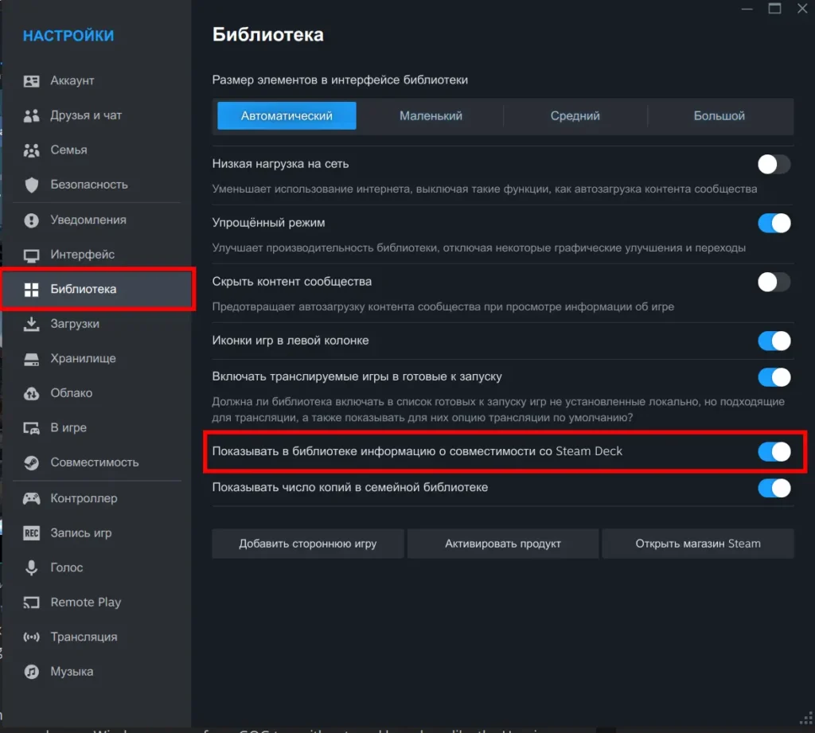Turn on Скрыть контент сообщества toggle
Viewport: 815px width, 733px height.
(x=774, y=283)
